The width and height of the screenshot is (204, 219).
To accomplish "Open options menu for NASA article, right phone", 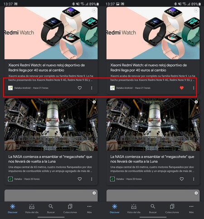I will coord(194,179).
